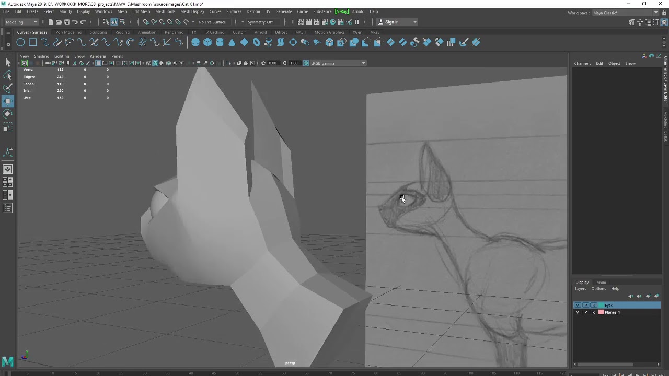Toggle reference R of Planes_1 layer

(593, 312)
